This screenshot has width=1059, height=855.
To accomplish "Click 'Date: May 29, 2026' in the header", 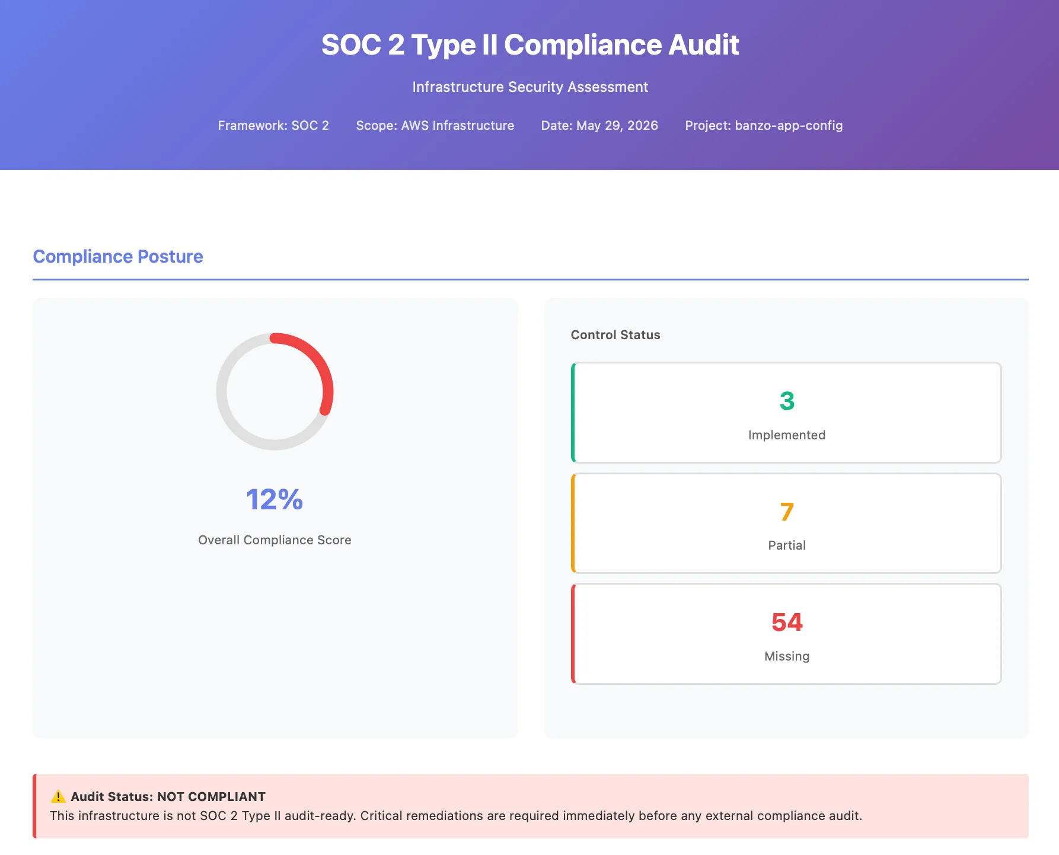I will [599, 126].
